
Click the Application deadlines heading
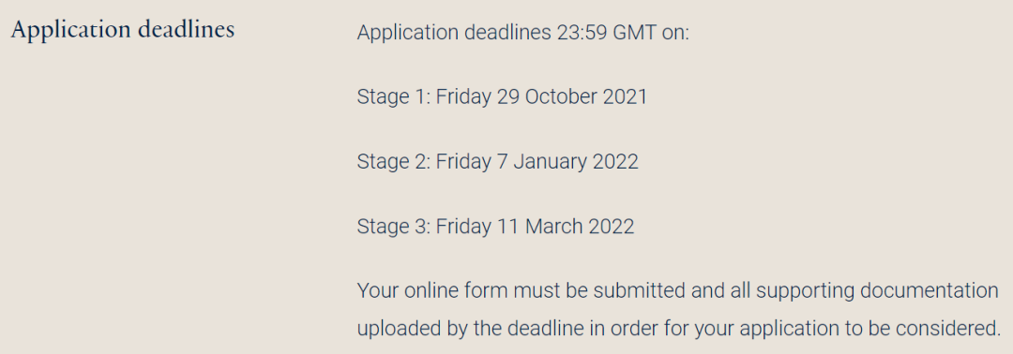pos(123,30)
